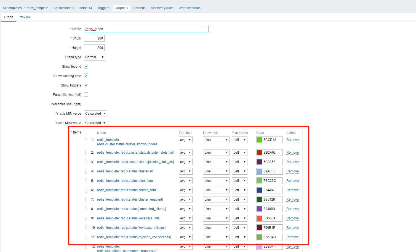
Task: Toggle Show working time checkbox
Action: [x=86, y=76]
